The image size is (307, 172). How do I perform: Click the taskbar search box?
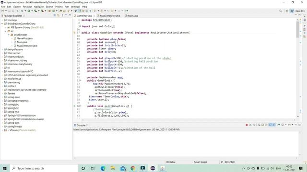(44, 168)
